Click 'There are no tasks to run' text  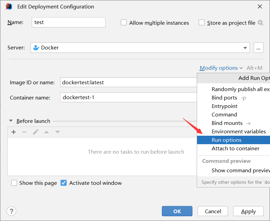pos(136,152)
